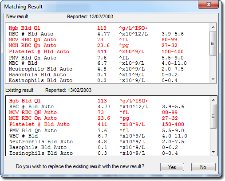Image resolution: width=225 pixels, height=181 pixels.
Task: Click value 73 in Existing result
Action: (101, 112)
